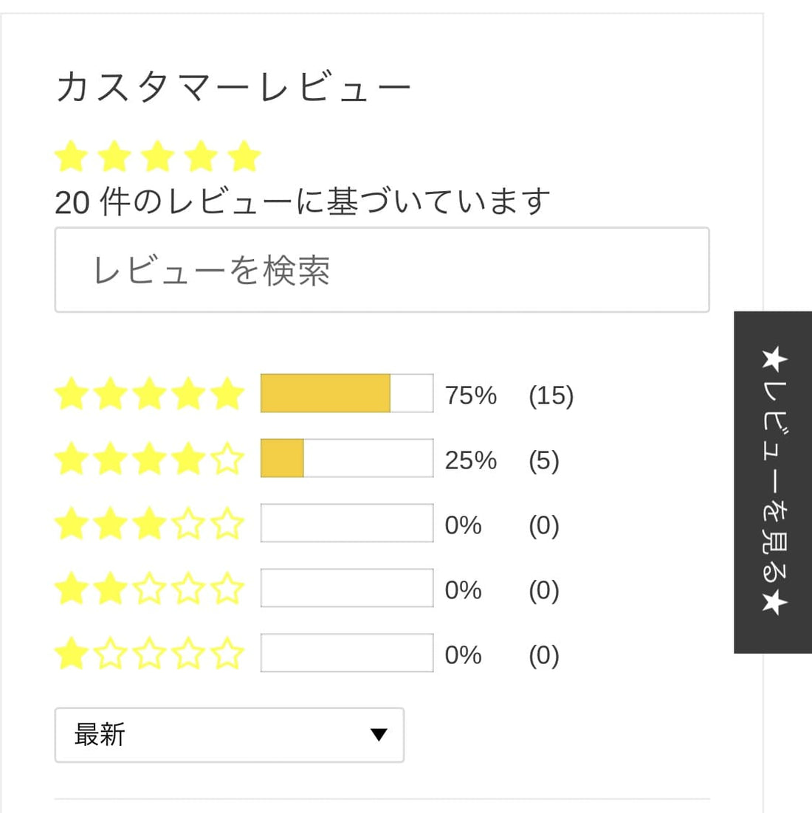
Task: Click the 2-star rating row stars
Action: click(149, 589)
